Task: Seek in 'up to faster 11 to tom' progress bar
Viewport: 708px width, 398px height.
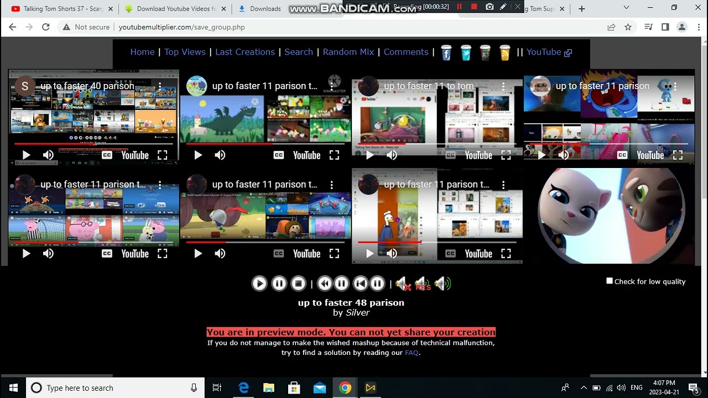Action: coord(437,144)
